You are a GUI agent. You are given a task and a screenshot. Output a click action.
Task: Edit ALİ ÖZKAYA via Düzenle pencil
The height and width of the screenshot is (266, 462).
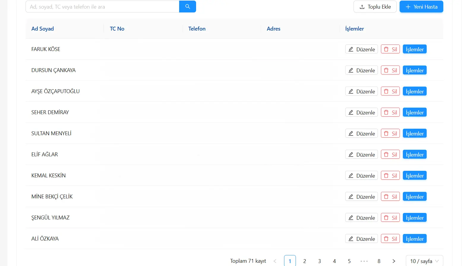pyautogui.click(x=361, y=239)
